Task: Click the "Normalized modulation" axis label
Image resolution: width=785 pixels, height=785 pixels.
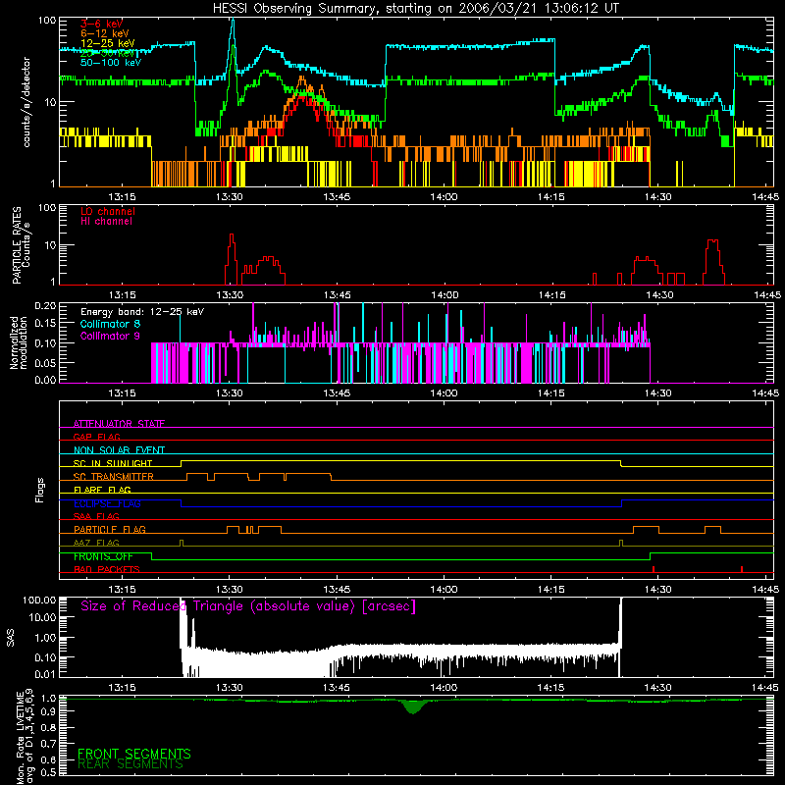Action: click(x=19, y=342)
